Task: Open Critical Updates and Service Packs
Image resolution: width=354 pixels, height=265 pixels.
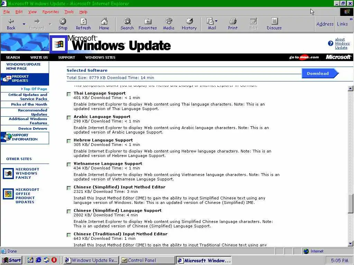Action: (x=28, y=97)
